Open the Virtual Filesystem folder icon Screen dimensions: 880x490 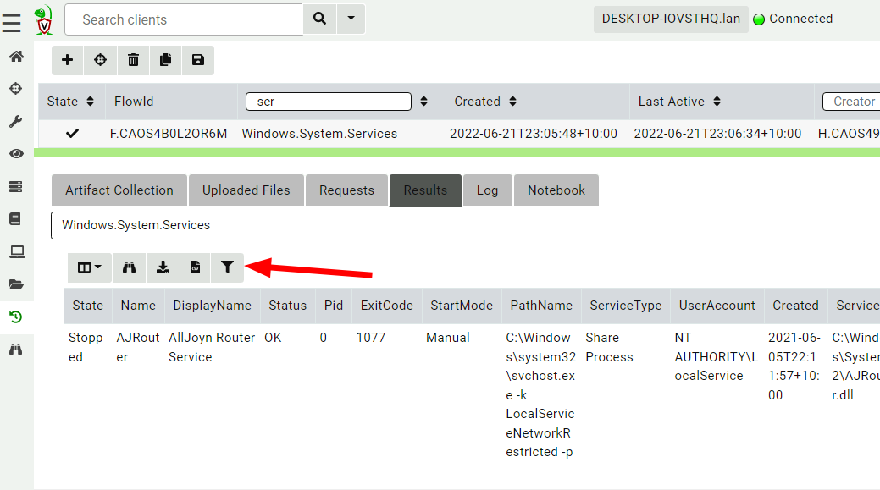pyautogui.click(x=15, y=284)
